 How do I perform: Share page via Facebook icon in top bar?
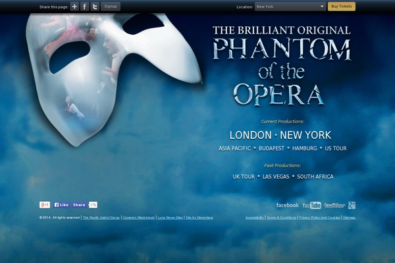coord(85,7)
